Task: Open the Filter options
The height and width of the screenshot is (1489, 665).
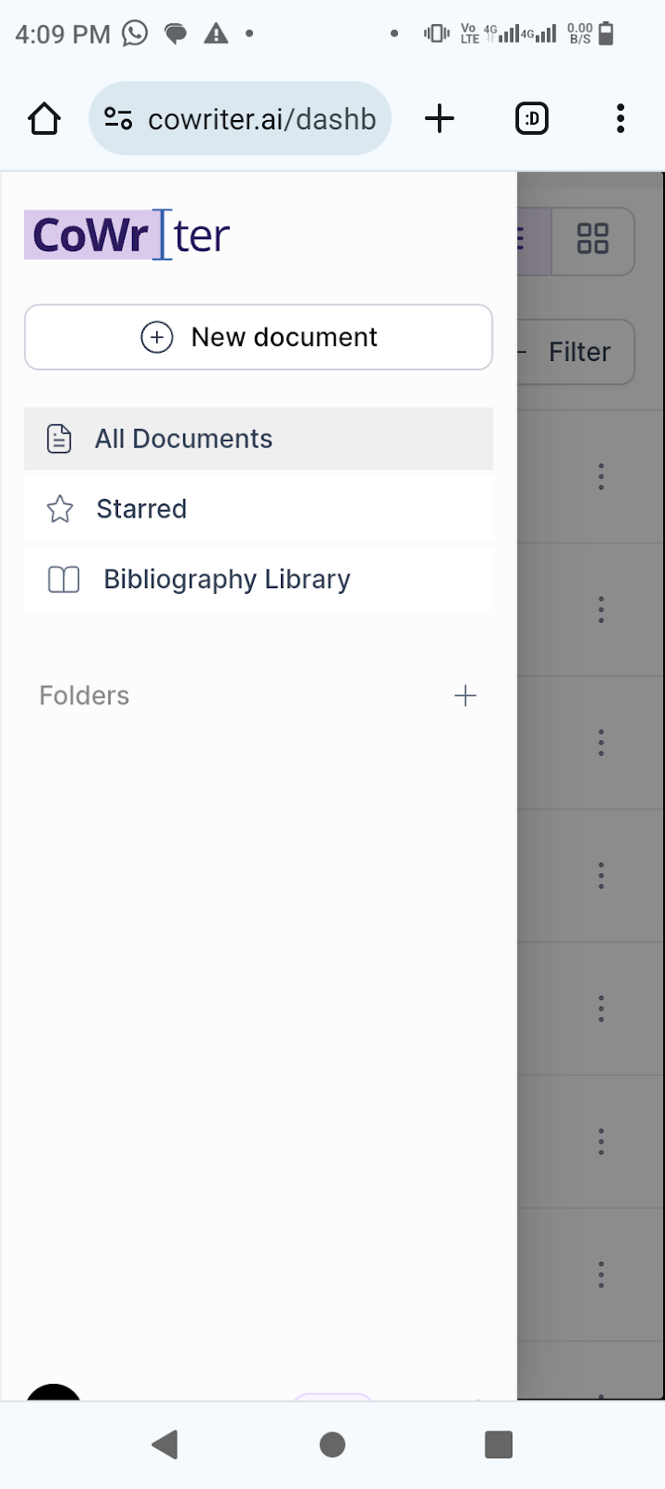Action: (x=576, y=352)
